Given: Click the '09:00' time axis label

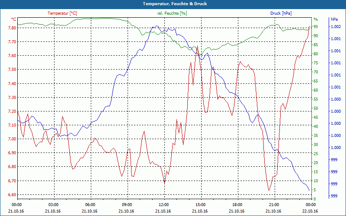Looking at the screenshot, I should tap(127, 205).
